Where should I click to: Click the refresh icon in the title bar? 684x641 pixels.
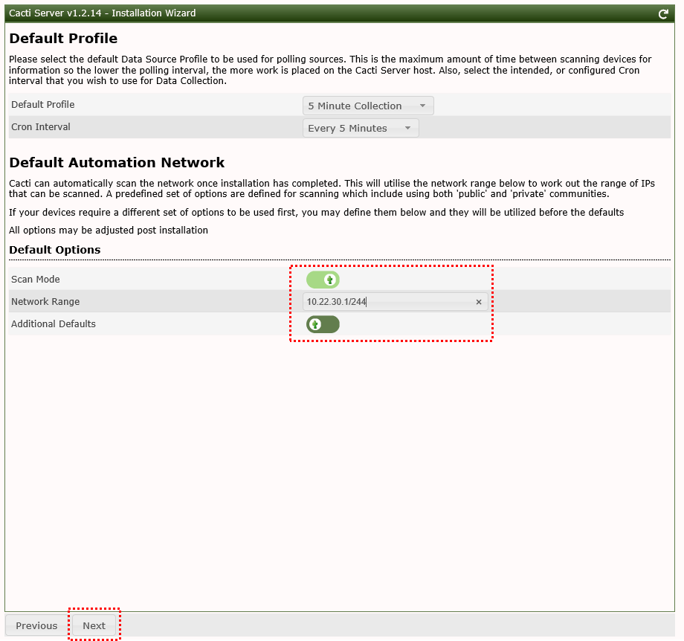coord(663,14)
